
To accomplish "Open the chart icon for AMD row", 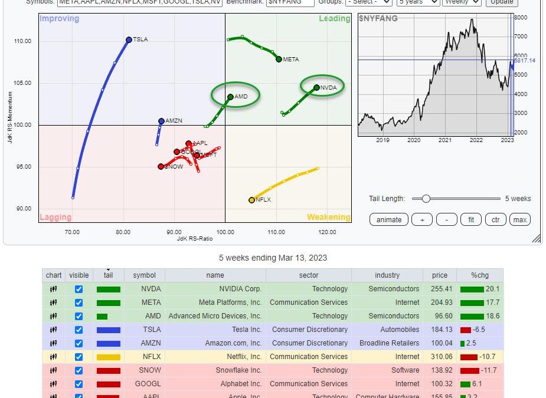I will coord(53,316).
